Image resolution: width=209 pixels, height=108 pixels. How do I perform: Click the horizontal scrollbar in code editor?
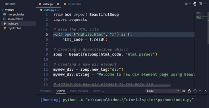coord(112,86)
